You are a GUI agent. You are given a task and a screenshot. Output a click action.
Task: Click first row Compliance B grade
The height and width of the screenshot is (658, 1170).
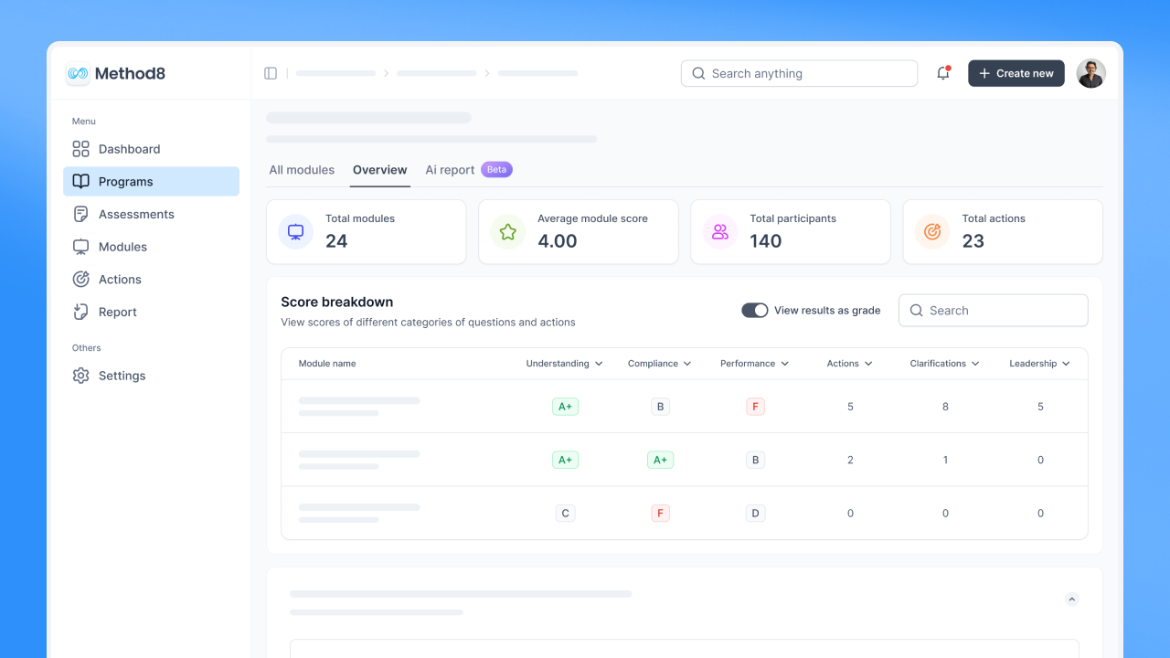click(x=660, y=407)
